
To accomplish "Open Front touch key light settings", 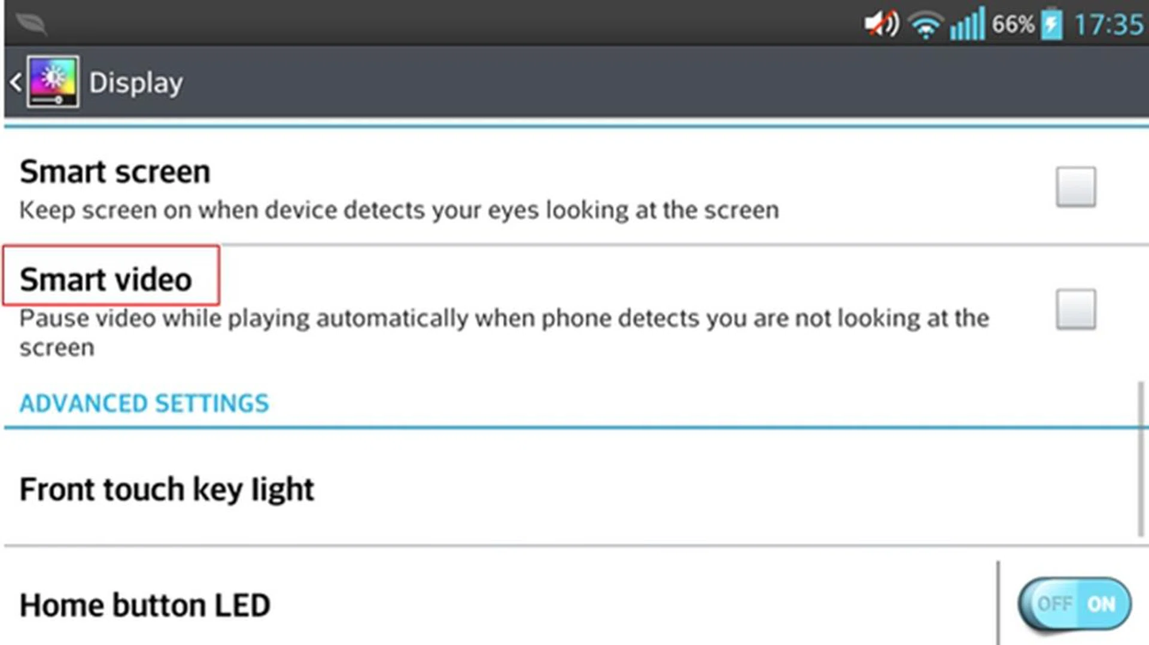I will point(167,489).
